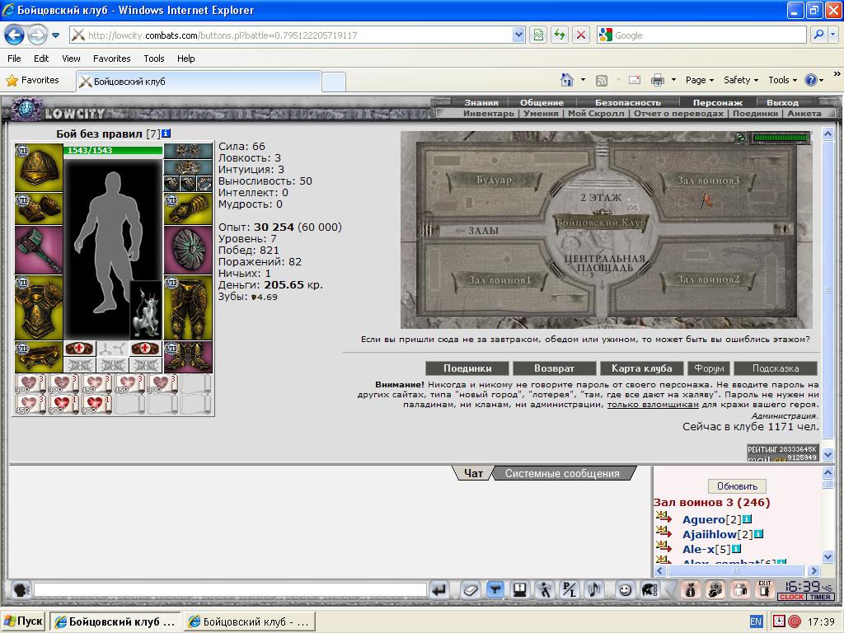The width and height of the screenshot is (844, 633).
Task: Use the first 300 heart healing scroll
Action: (30, 384)
